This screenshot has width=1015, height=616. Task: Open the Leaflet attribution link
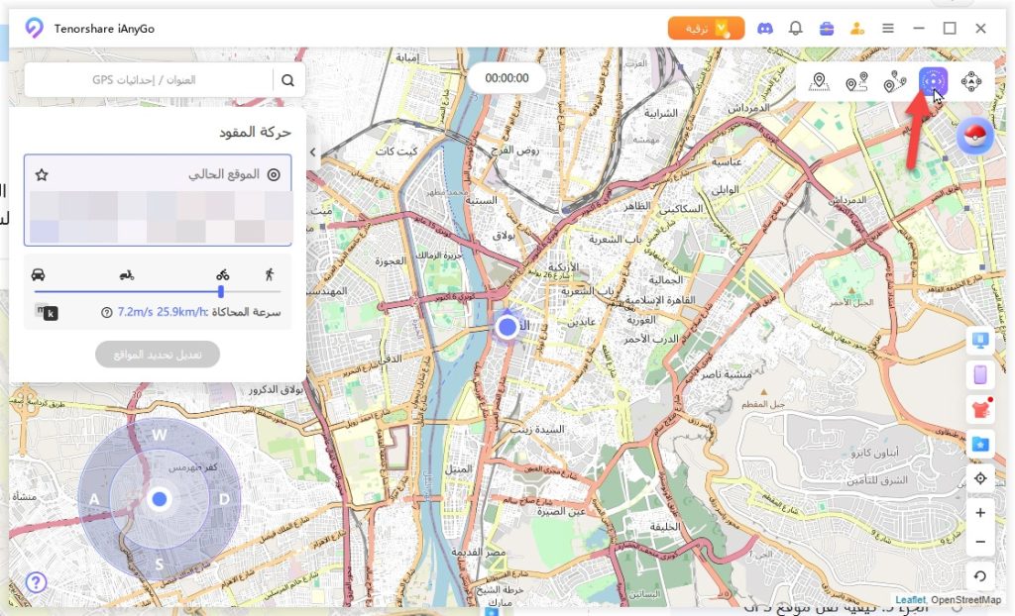pos(910,600)
